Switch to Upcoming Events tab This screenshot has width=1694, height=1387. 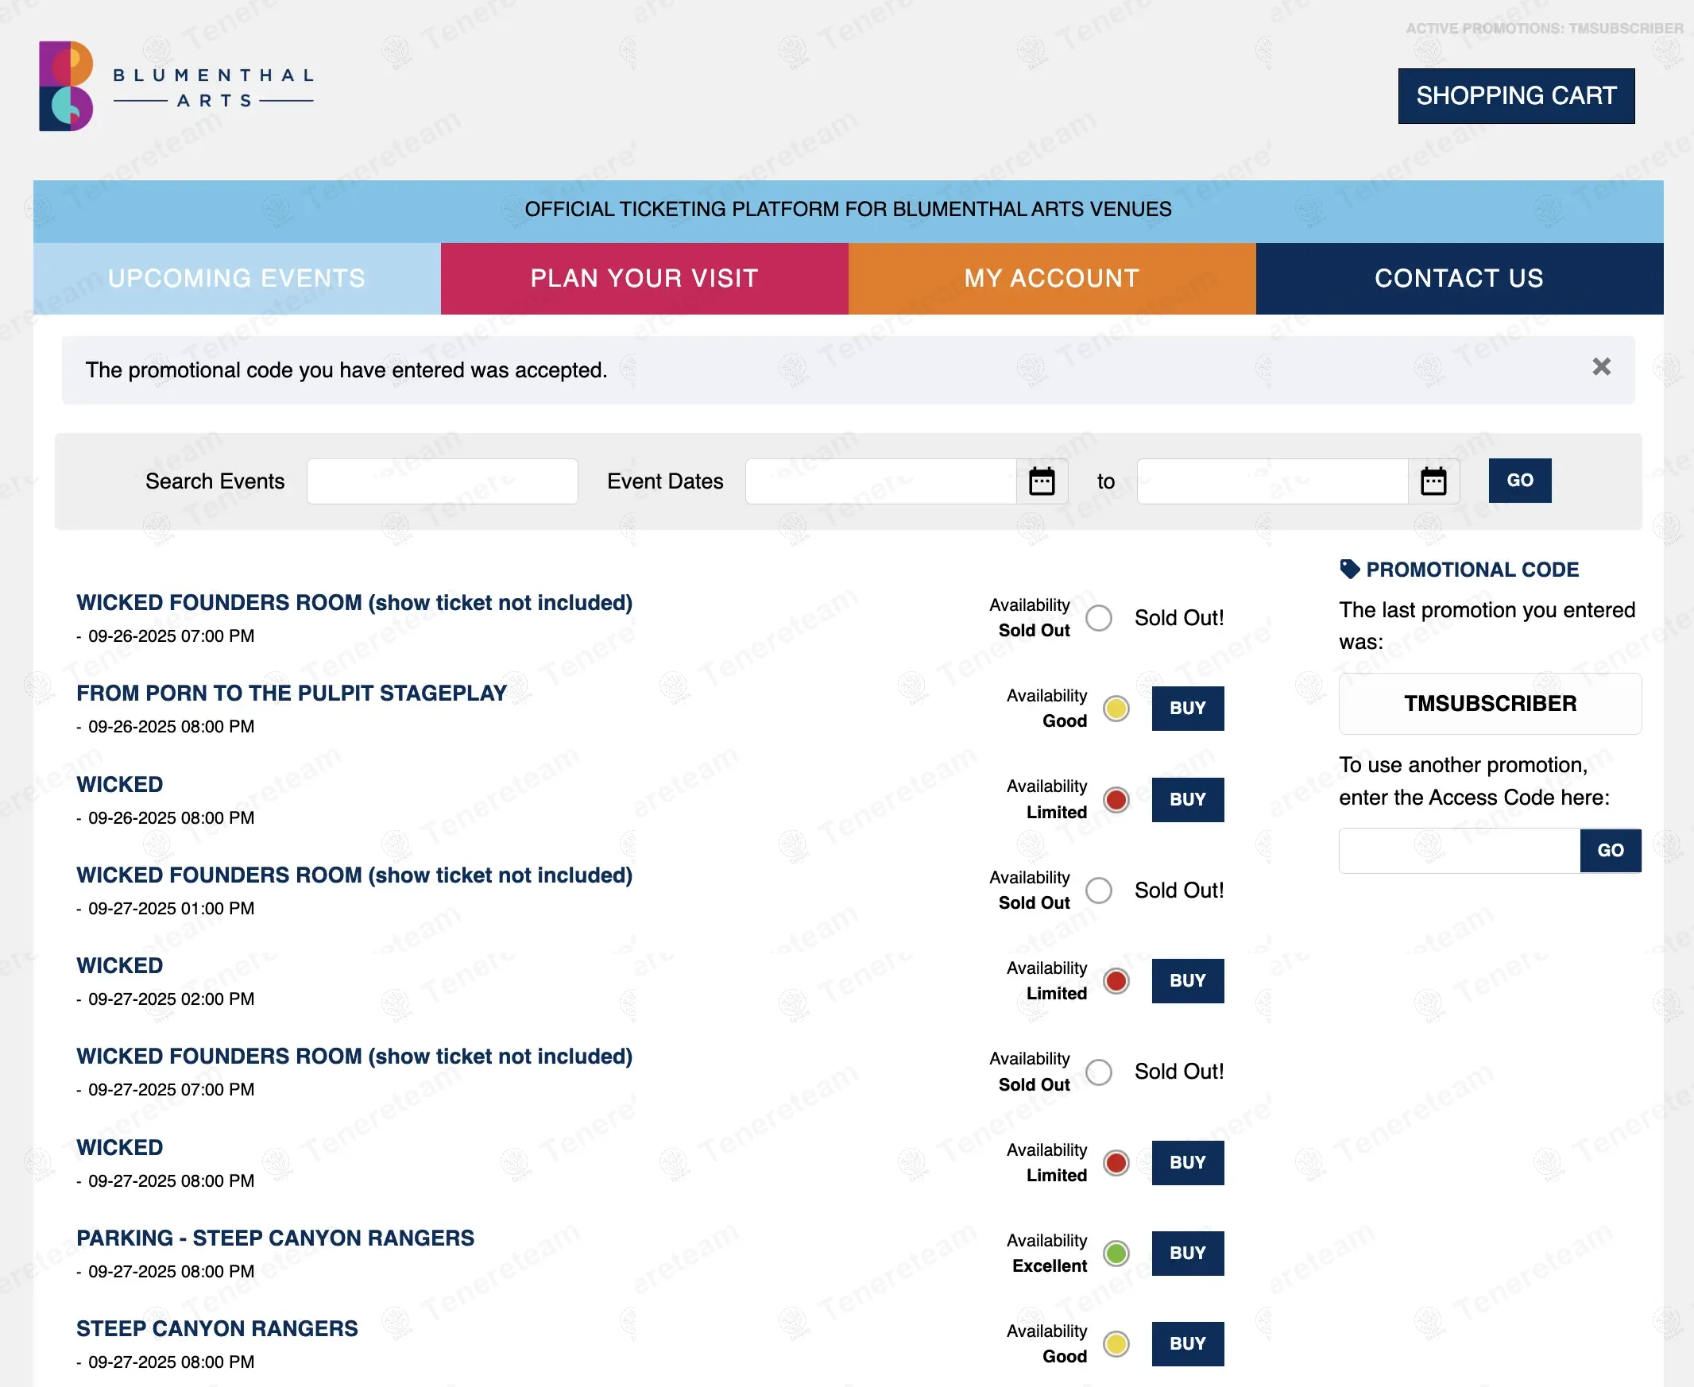[237, 278]
